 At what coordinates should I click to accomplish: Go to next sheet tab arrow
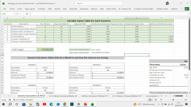pos(9,96)
